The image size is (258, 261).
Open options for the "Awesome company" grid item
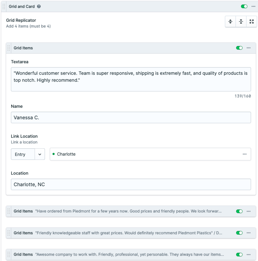[248, 254]
